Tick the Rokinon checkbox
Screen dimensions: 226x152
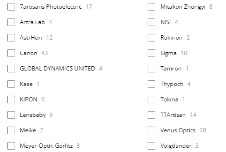click(152, 38)
